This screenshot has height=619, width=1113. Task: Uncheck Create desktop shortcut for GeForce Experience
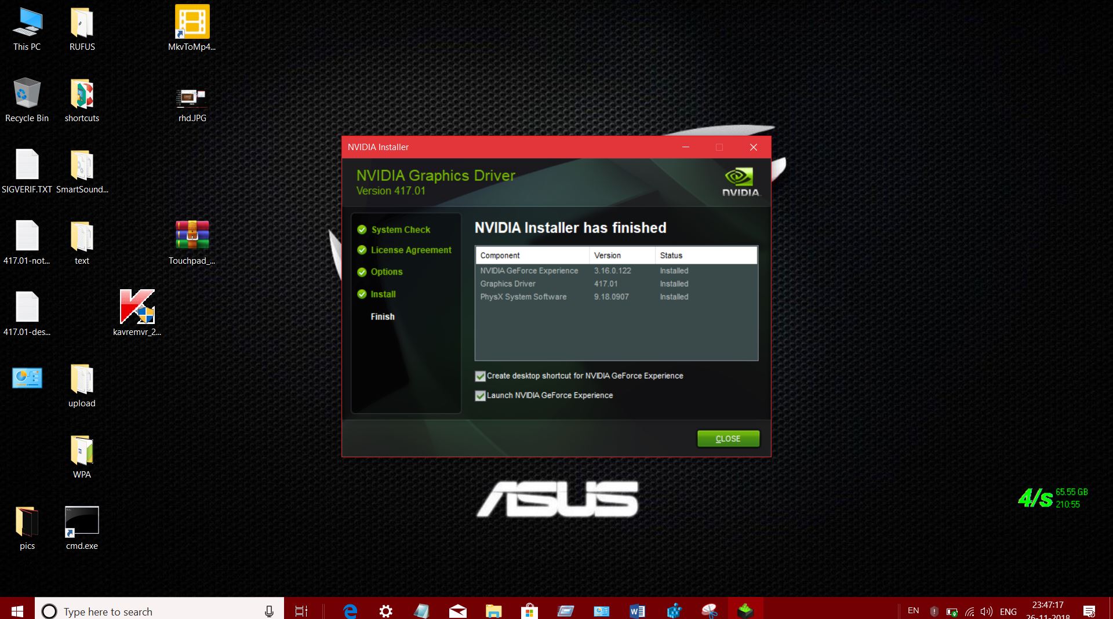480,376
